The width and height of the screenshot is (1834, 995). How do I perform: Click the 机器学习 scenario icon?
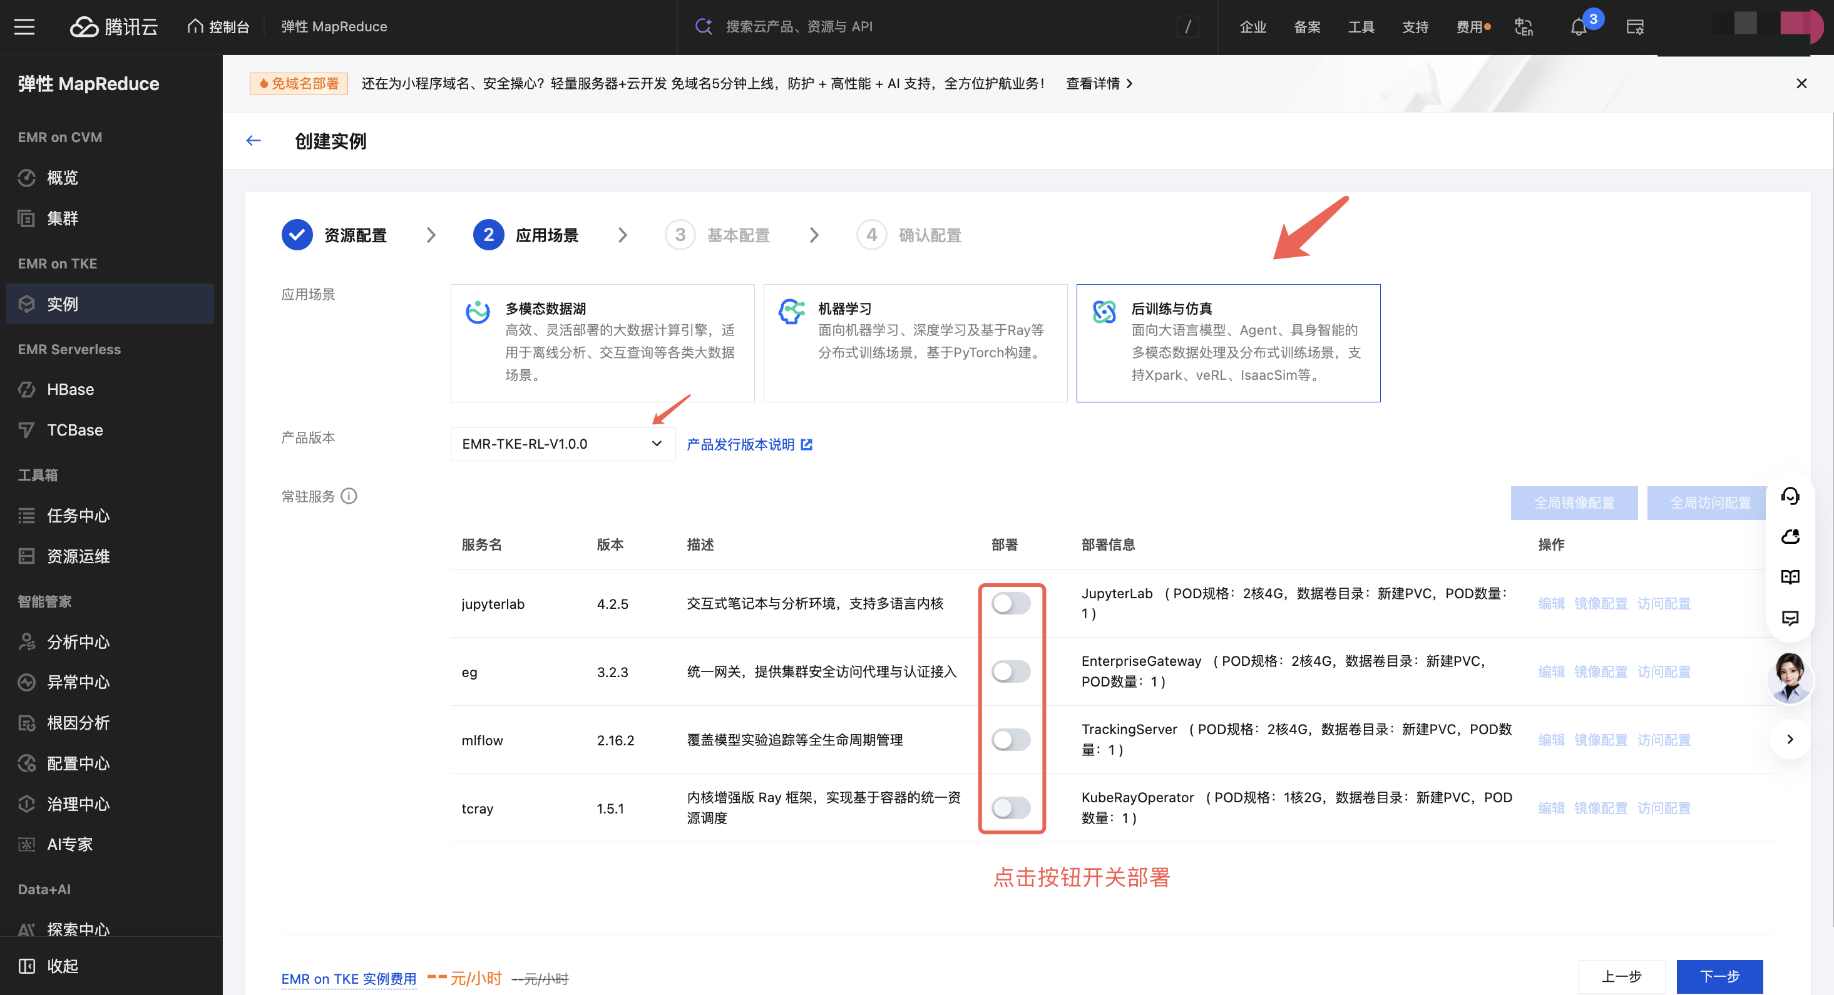coord(791,312)
